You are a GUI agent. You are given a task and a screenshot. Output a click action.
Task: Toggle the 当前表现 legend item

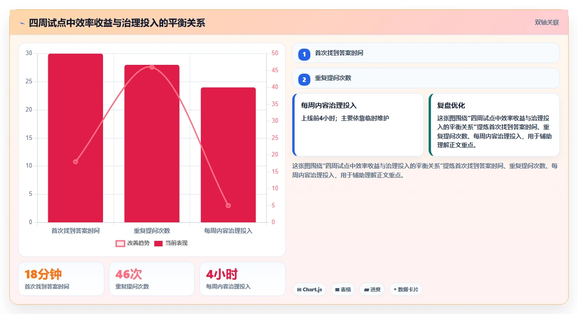pos(171,243)
